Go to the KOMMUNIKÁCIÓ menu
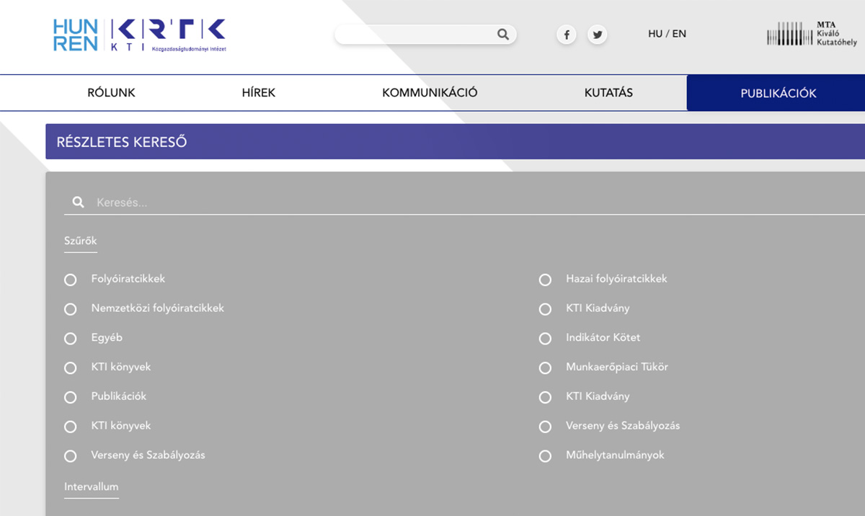This screenshot has height=516, width=865. coord(430,93)
